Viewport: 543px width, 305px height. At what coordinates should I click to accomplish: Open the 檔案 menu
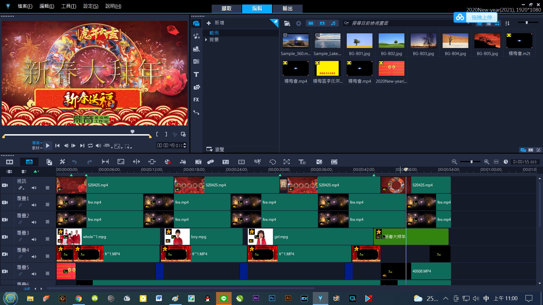(x=25, y=6)
